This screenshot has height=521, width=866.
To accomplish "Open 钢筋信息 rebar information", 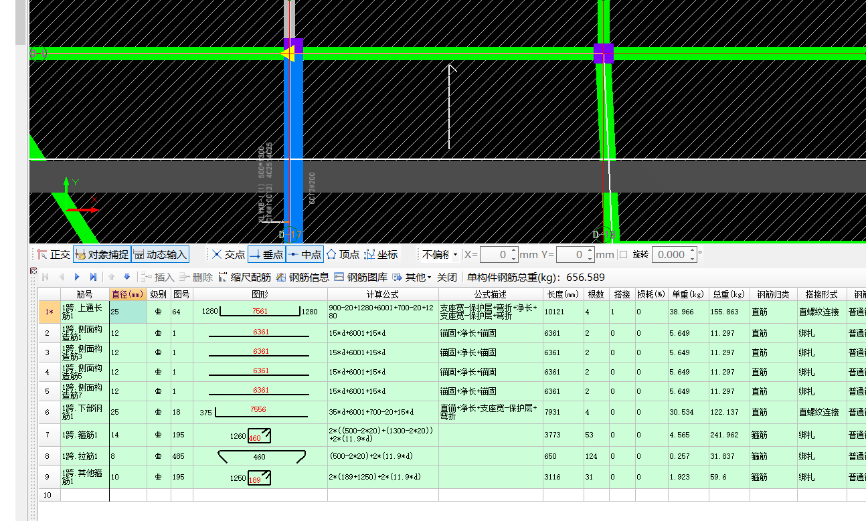I will [x=302, y=277].
